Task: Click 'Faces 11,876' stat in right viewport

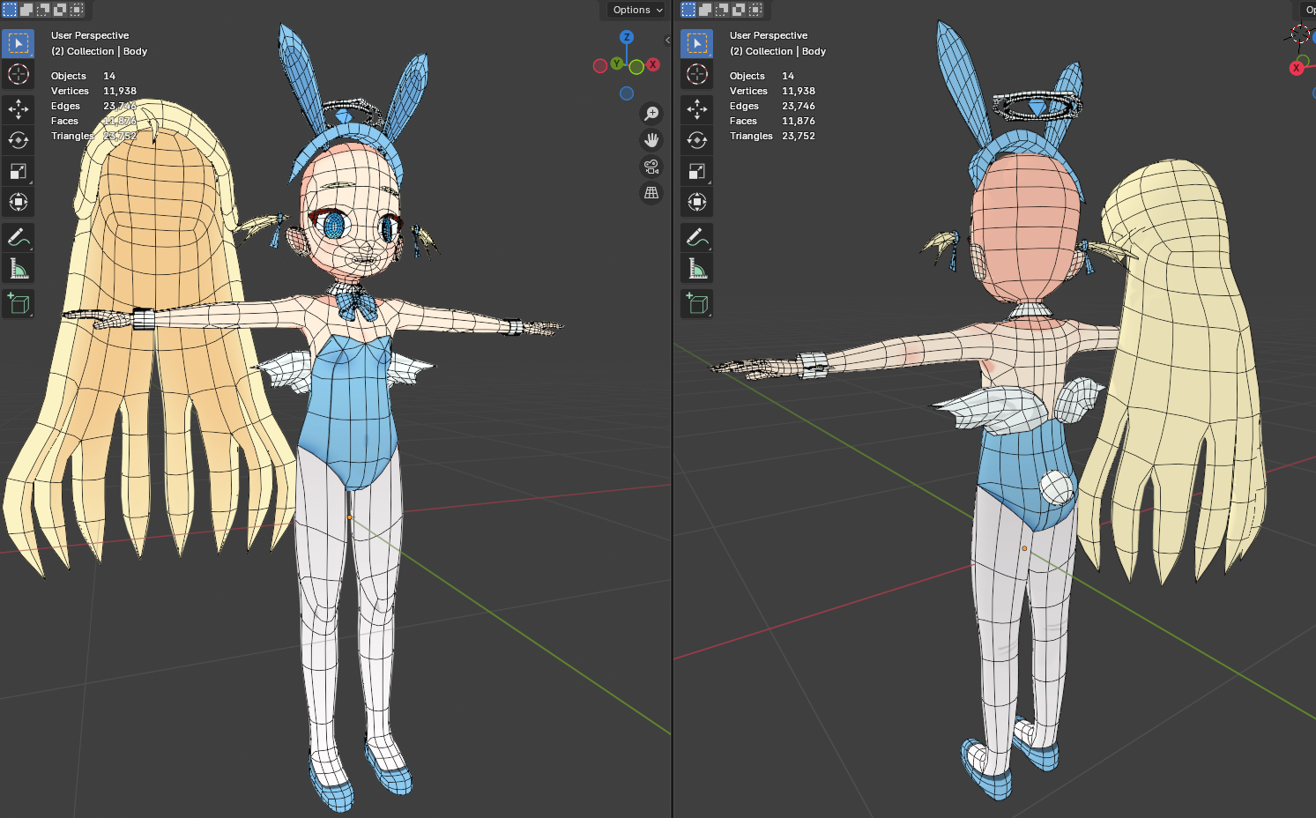Action: [x=772, y=121]
